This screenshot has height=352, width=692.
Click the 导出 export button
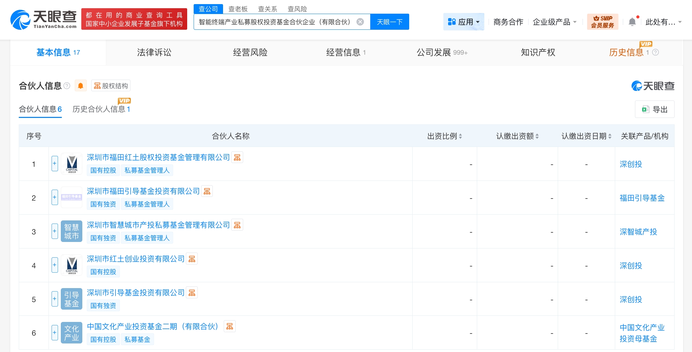[x=654, y=109]
